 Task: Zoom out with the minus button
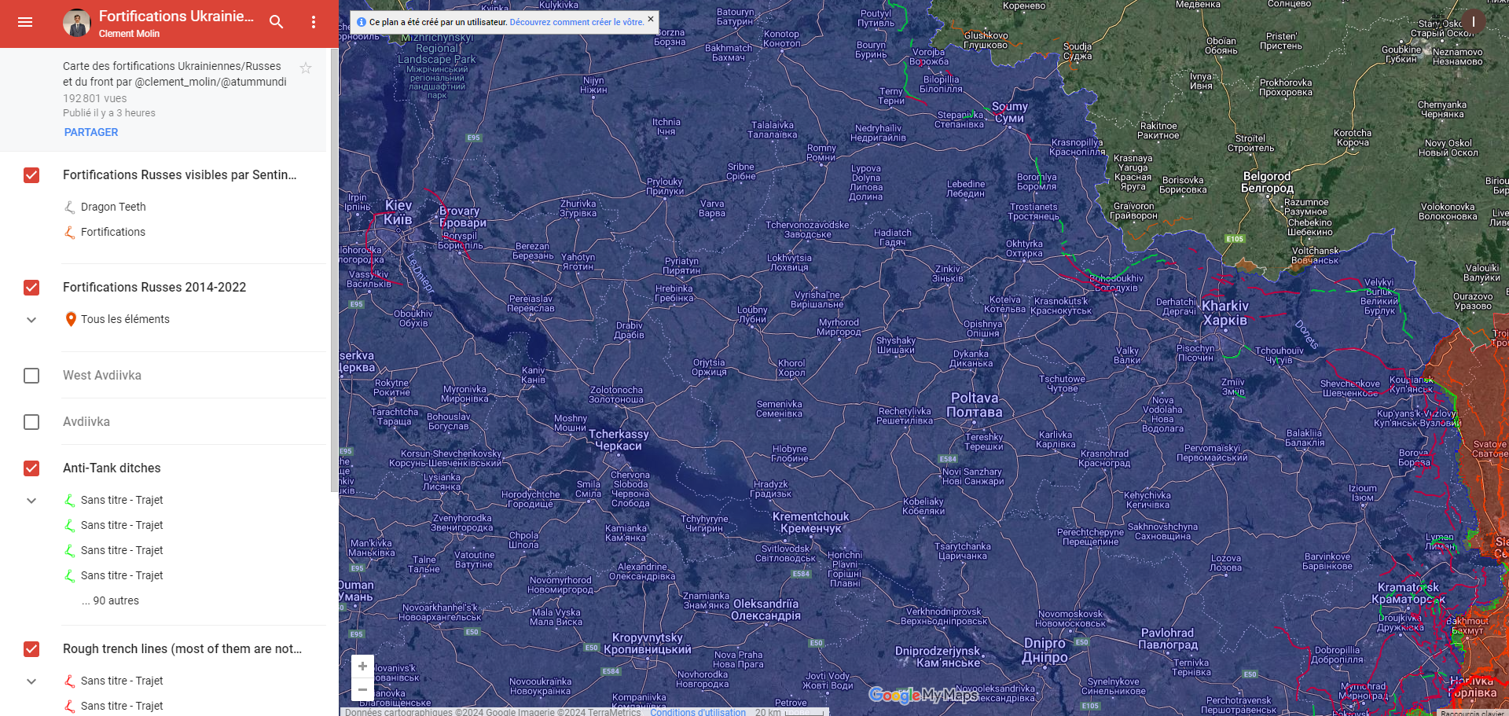362,690
